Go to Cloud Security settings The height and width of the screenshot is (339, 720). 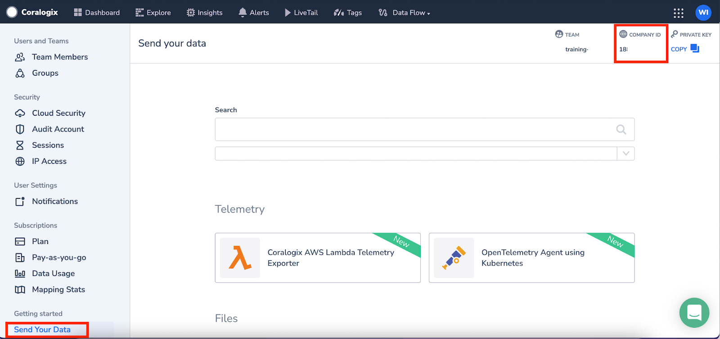coord(58,113)
